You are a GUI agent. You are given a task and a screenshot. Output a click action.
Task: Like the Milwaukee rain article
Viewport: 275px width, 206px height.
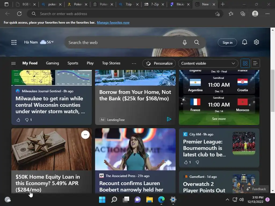(18, 120)
